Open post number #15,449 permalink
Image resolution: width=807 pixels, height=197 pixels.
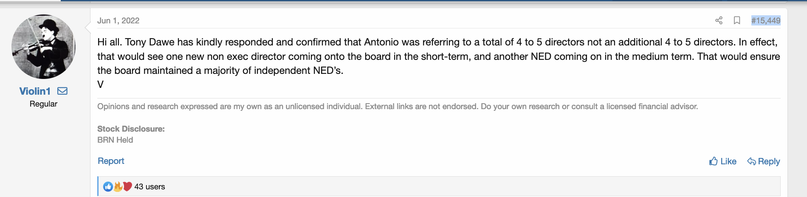(x=765, y=20)
